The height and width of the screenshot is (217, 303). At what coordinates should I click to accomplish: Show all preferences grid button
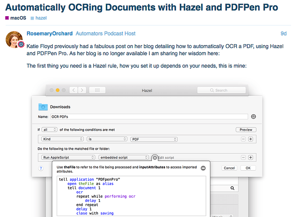point(97,90)
